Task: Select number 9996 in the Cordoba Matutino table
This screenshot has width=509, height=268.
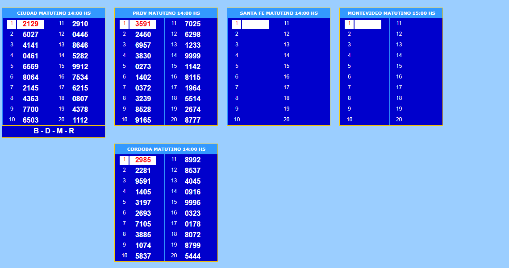Action: 192,203
